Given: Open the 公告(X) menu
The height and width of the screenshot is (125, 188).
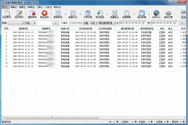Looking at the screenshot, I should coord(48,7).
